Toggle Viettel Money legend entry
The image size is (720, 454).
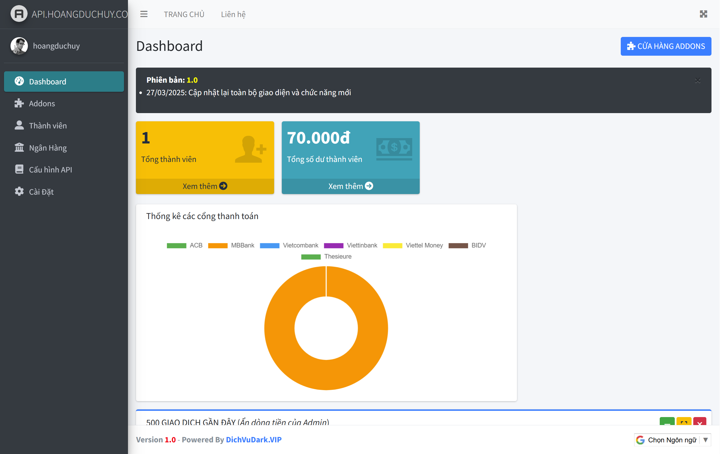[424, 245]
